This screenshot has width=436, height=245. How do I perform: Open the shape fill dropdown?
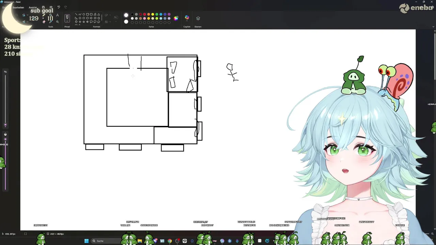[108, 21]
